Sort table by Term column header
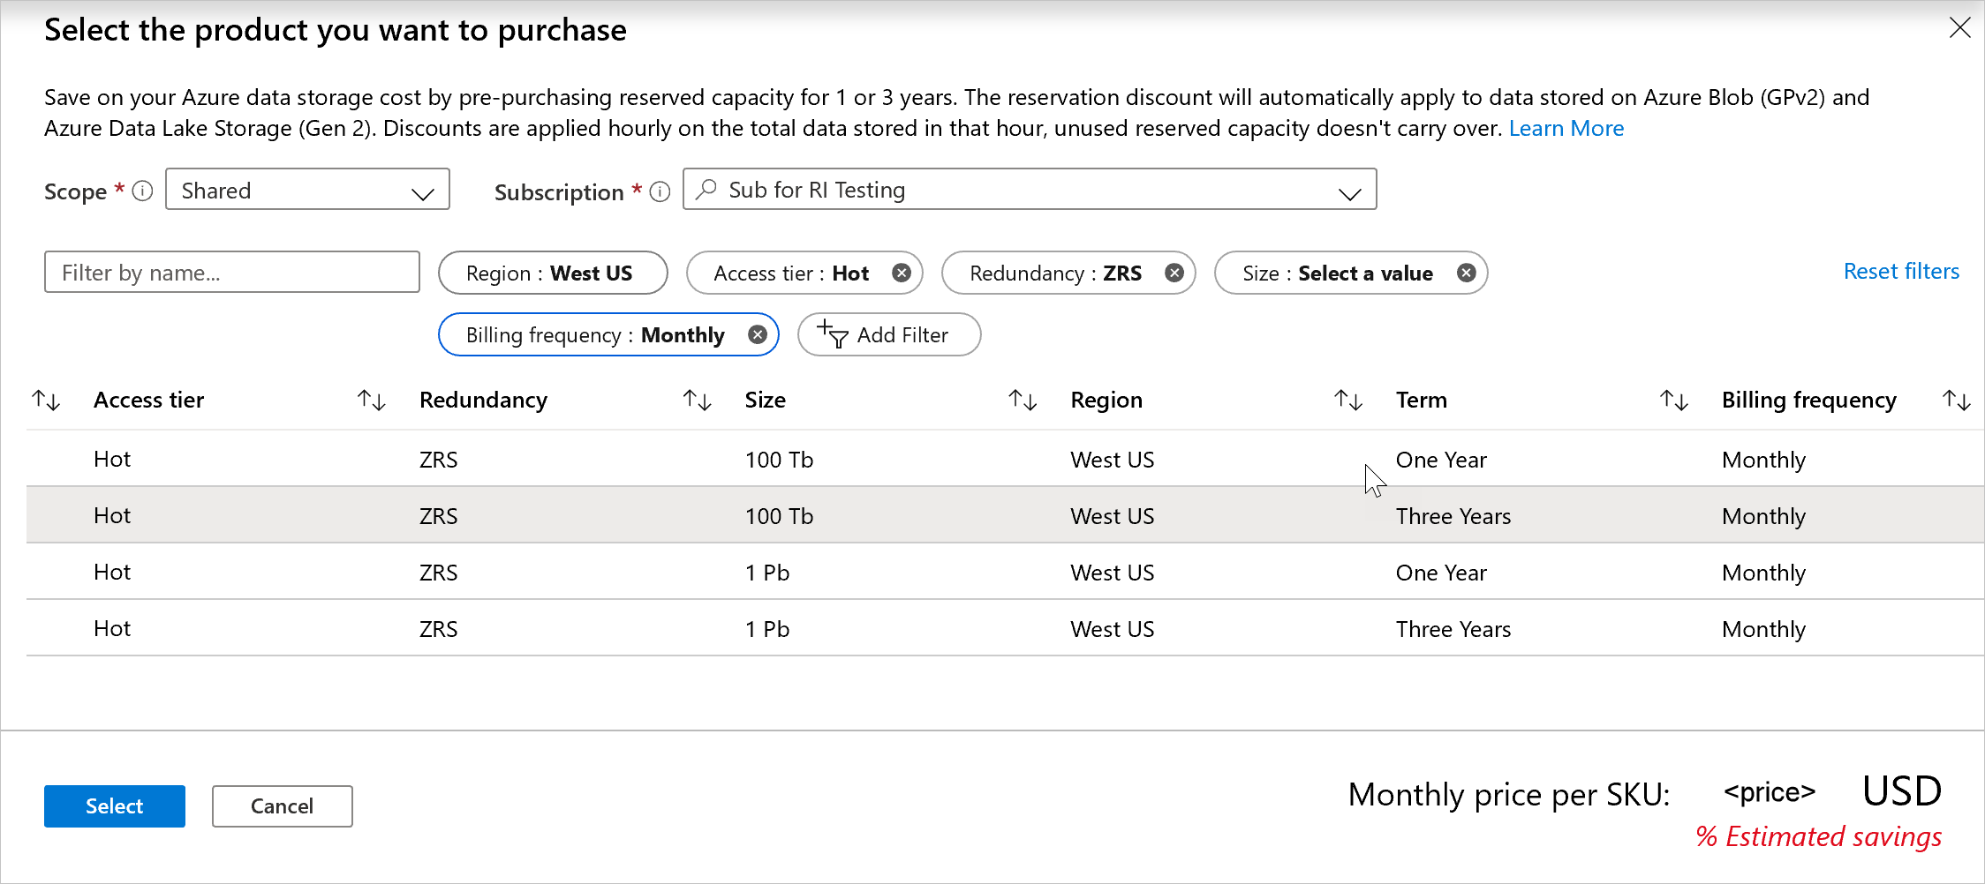This screenshot has height=884, width=1985. 1421,401
